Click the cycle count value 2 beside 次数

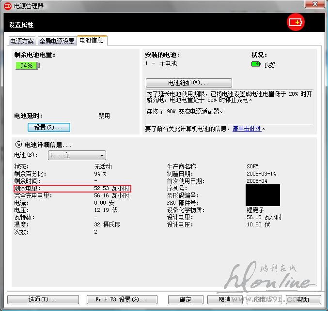95,232
